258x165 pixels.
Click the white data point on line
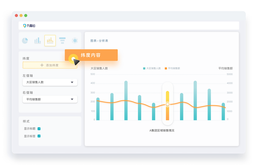167,105
